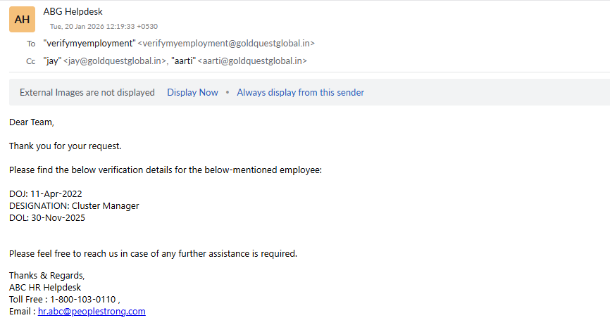Viewport: 610px width, 325px height.
Task: Click Display Now to show images
Action: pos(192,92)
